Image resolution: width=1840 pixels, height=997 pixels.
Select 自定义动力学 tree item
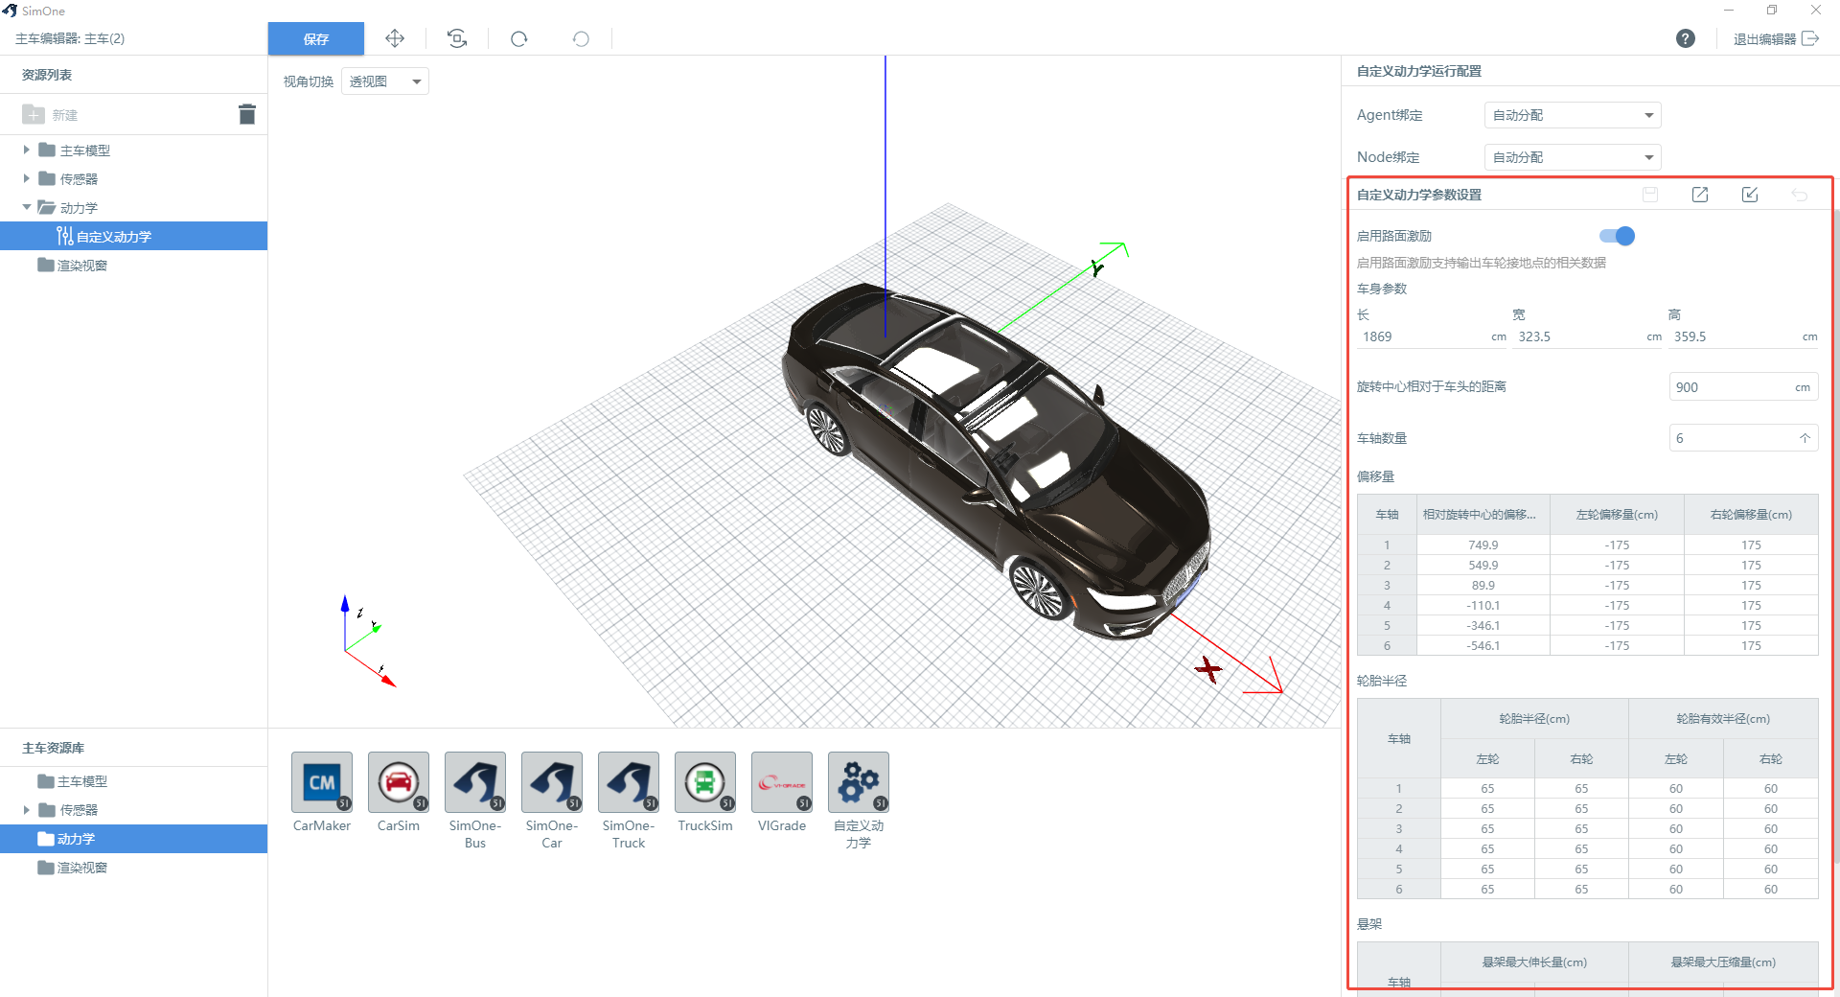click(x=133, y=237)
